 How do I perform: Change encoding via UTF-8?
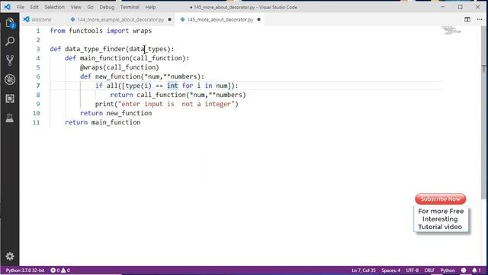point(412,270)
